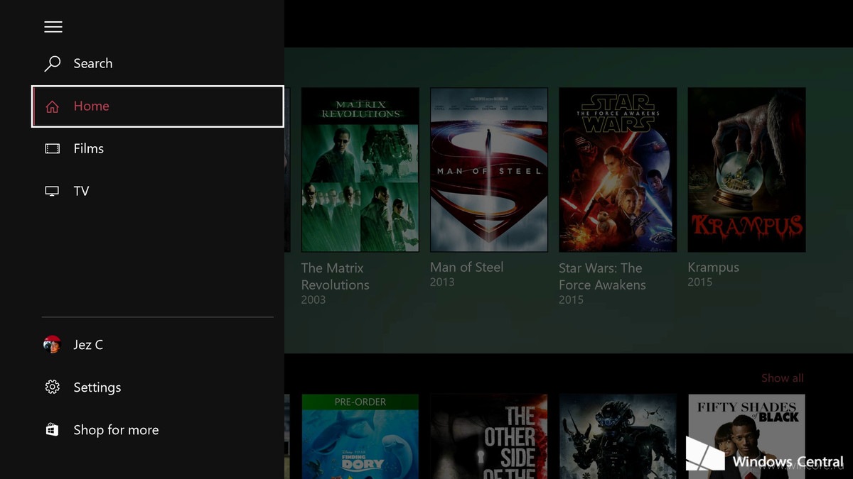Open The Matrix Revolutions poster
Image resolution: width=853 pixels, height=479 pixels.
click(360, 170)
